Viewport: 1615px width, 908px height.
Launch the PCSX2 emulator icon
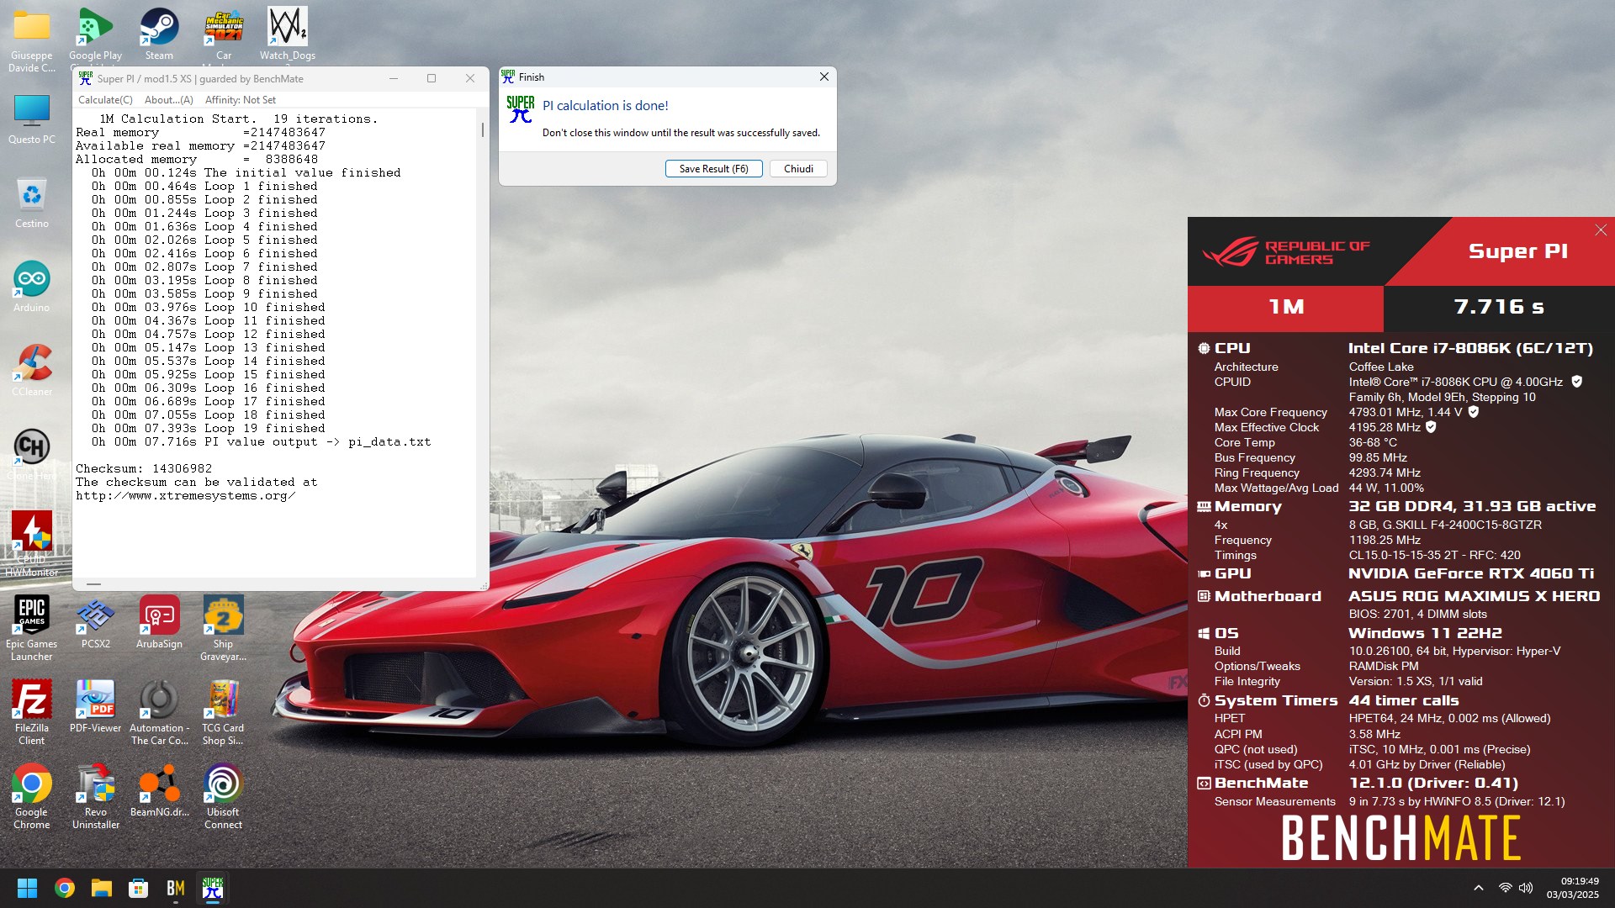(x=95, y=624)
